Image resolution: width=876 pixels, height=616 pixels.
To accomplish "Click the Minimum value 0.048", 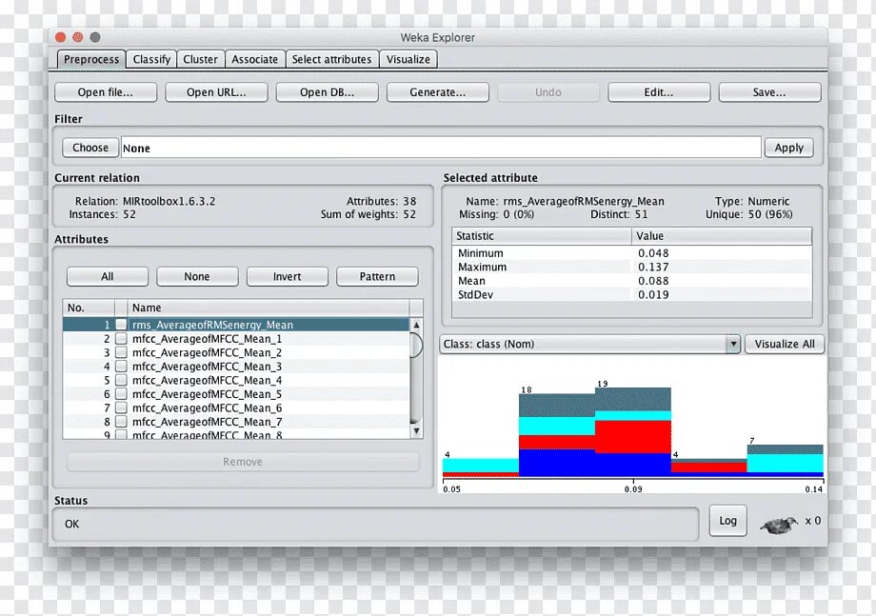I will [x=653, y=253].
